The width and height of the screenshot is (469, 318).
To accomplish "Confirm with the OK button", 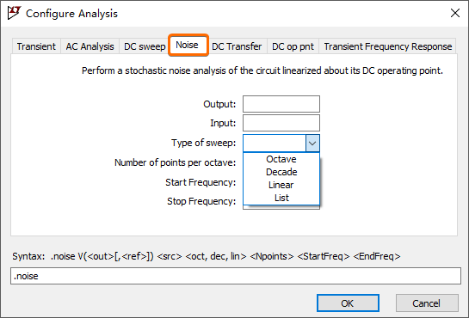I will 348,303.
